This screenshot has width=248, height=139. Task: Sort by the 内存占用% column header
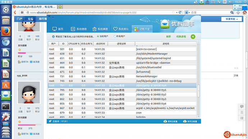pyautogui.click(x=87, y=44)
